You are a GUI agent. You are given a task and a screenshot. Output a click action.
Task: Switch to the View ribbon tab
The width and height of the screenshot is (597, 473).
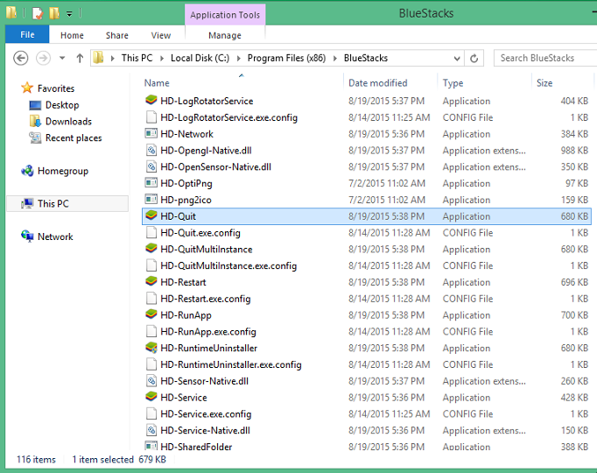[x=161, y=35]
